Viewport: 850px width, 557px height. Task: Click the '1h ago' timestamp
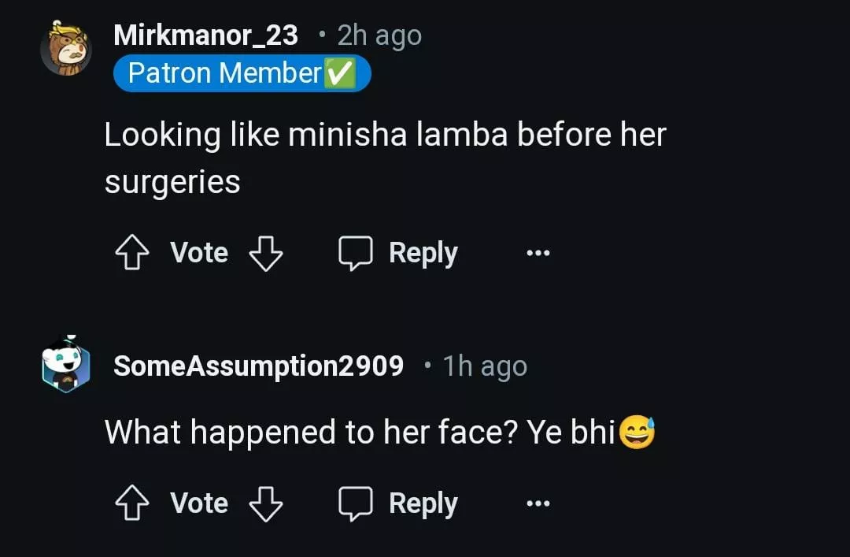484,366
